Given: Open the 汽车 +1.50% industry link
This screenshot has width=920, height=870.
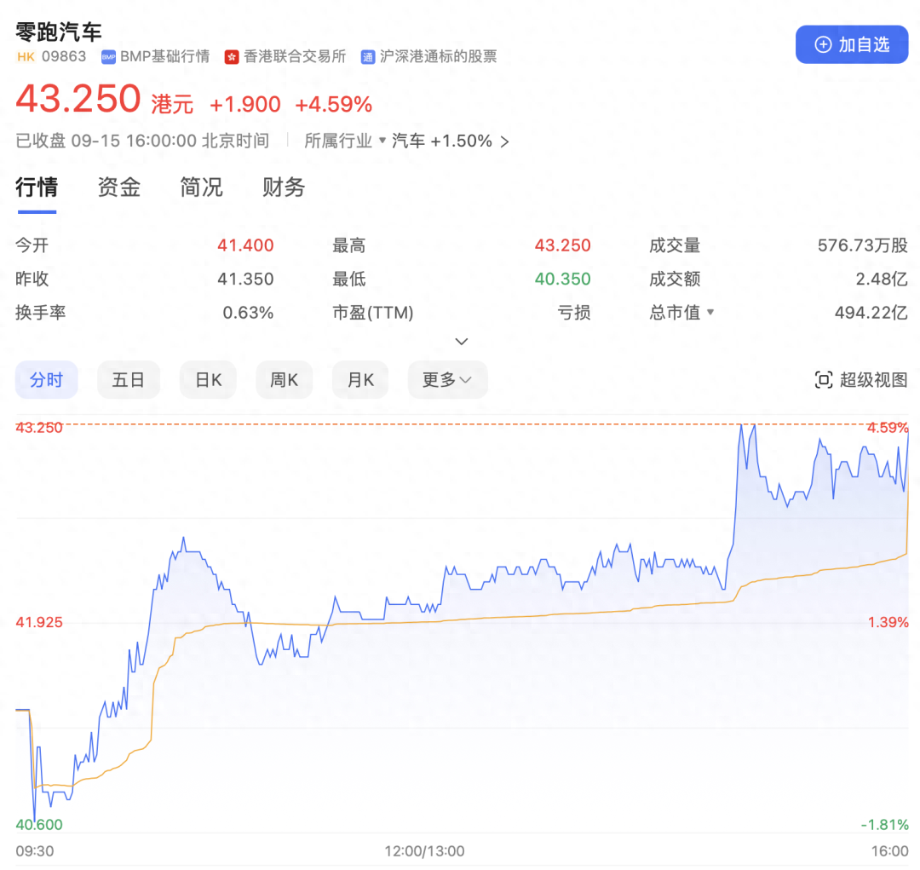Looking at the screenshot, I should point(451,141).
